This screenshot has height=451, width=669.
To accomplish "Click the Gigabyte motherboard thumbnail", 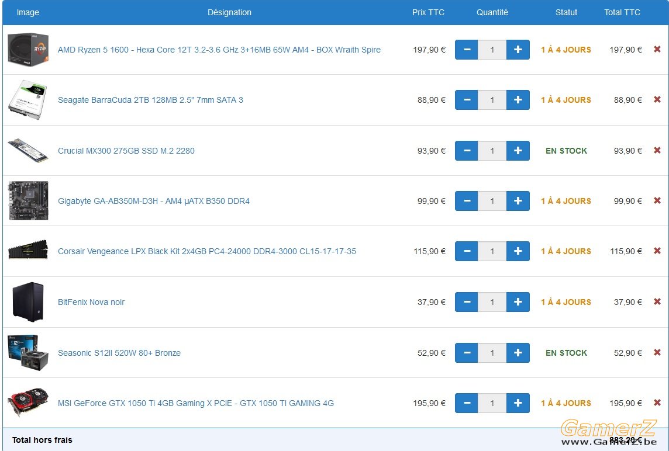I will 29,201.
